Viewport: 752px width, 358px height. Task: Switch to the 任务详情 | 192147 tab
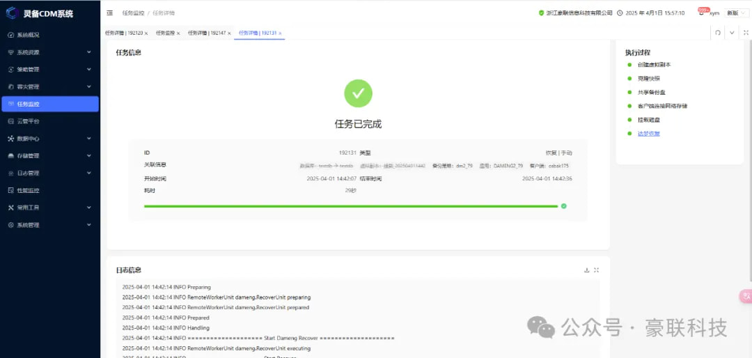[206, 33]
